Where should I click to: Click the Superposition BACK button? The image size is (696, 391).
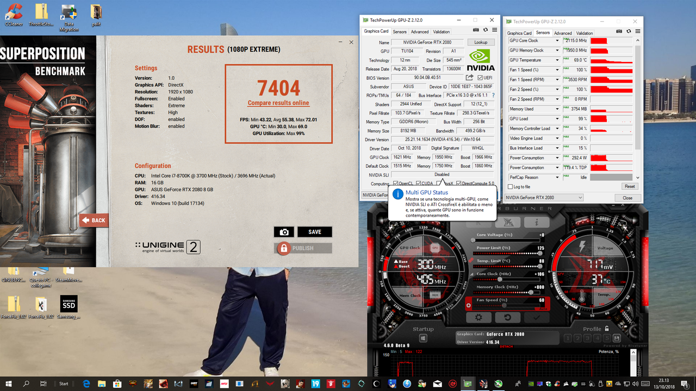tap(94, 220)
